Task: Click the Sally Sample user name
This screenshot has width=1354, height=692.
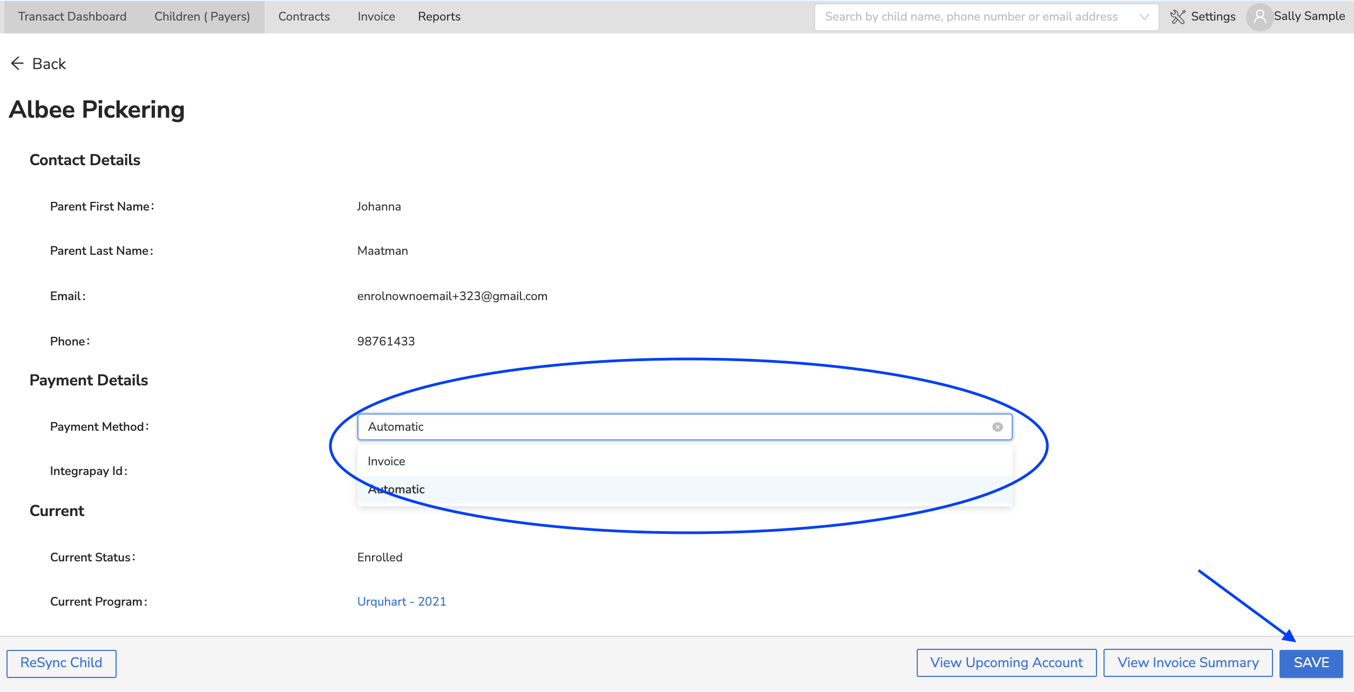Action: tap(1309, 16)
